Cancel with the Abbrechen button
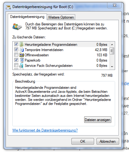 [108, 141]
